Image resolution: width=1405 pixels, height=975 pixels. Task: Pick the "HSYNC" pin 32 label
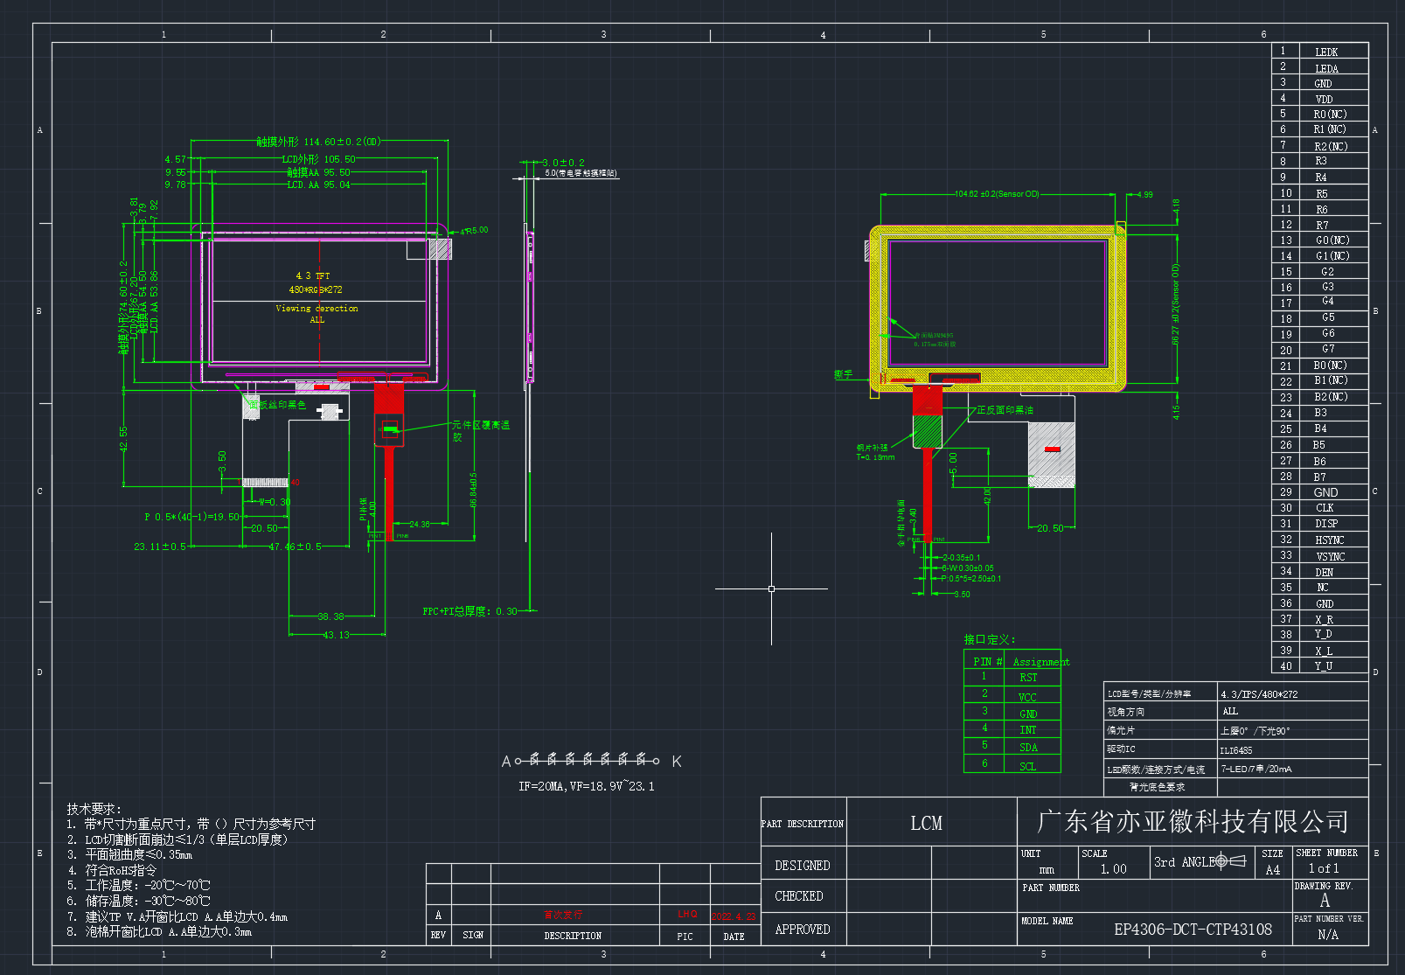coord(1329,540)
